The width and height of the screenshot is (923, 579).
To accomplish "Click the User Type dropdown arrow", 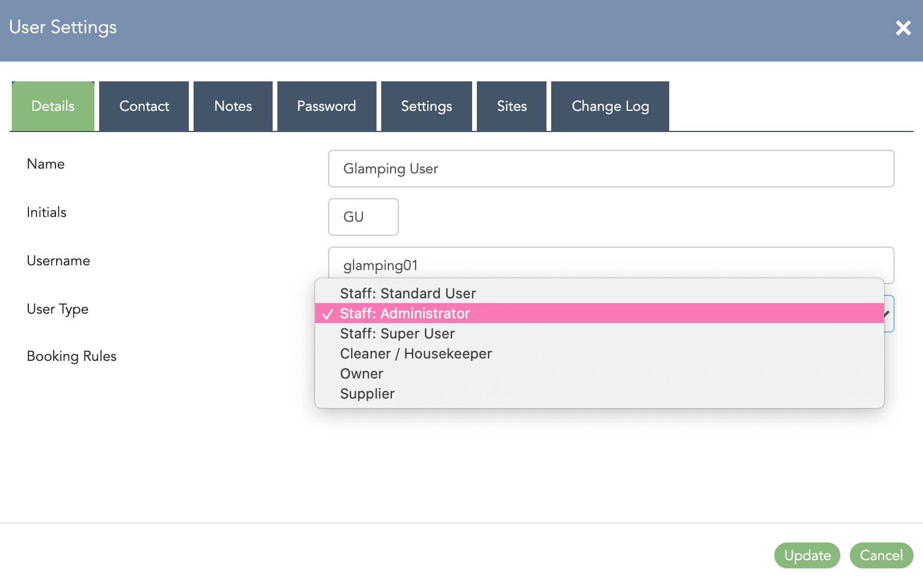I will (x=888, y=314).
